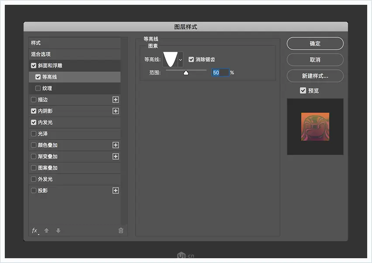
Task: Select the 样式 list item
Action: [75, 43]
